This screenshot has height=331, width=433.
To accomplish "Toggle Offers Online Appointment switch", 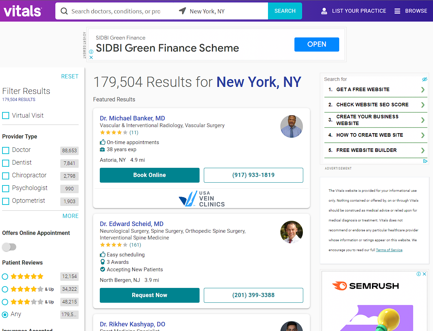I will tap(9, 247).
